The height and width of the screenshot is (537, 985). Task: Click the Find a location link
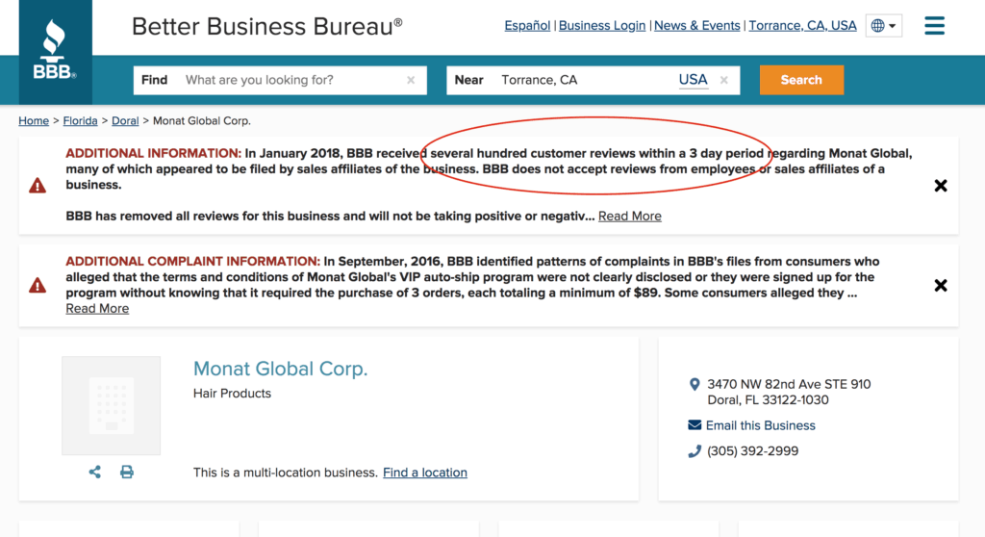(x=425, y=473)
